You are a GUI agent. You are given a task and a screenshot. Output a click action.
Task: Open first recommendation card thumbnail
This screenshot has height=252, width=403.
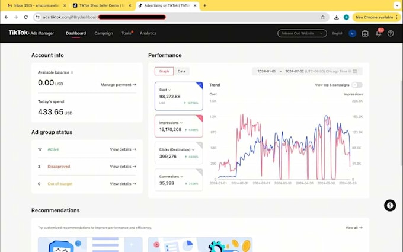(x=90, y=244)
